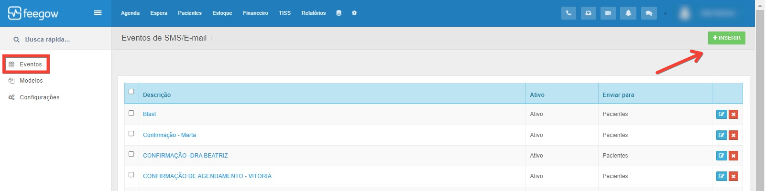Open the inbox tray icon
Viewport: 765px width, 191px height.
point(588,13)
